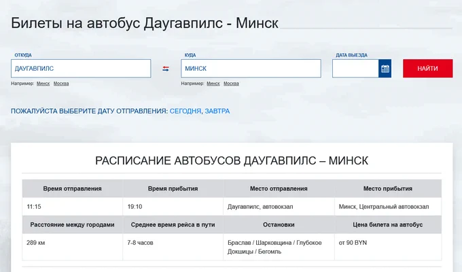Focus the Откуда field with ДАУГАВПИЛС
Image resolution: width=462 pixels, height=272 pixels.
pos(81,69)
